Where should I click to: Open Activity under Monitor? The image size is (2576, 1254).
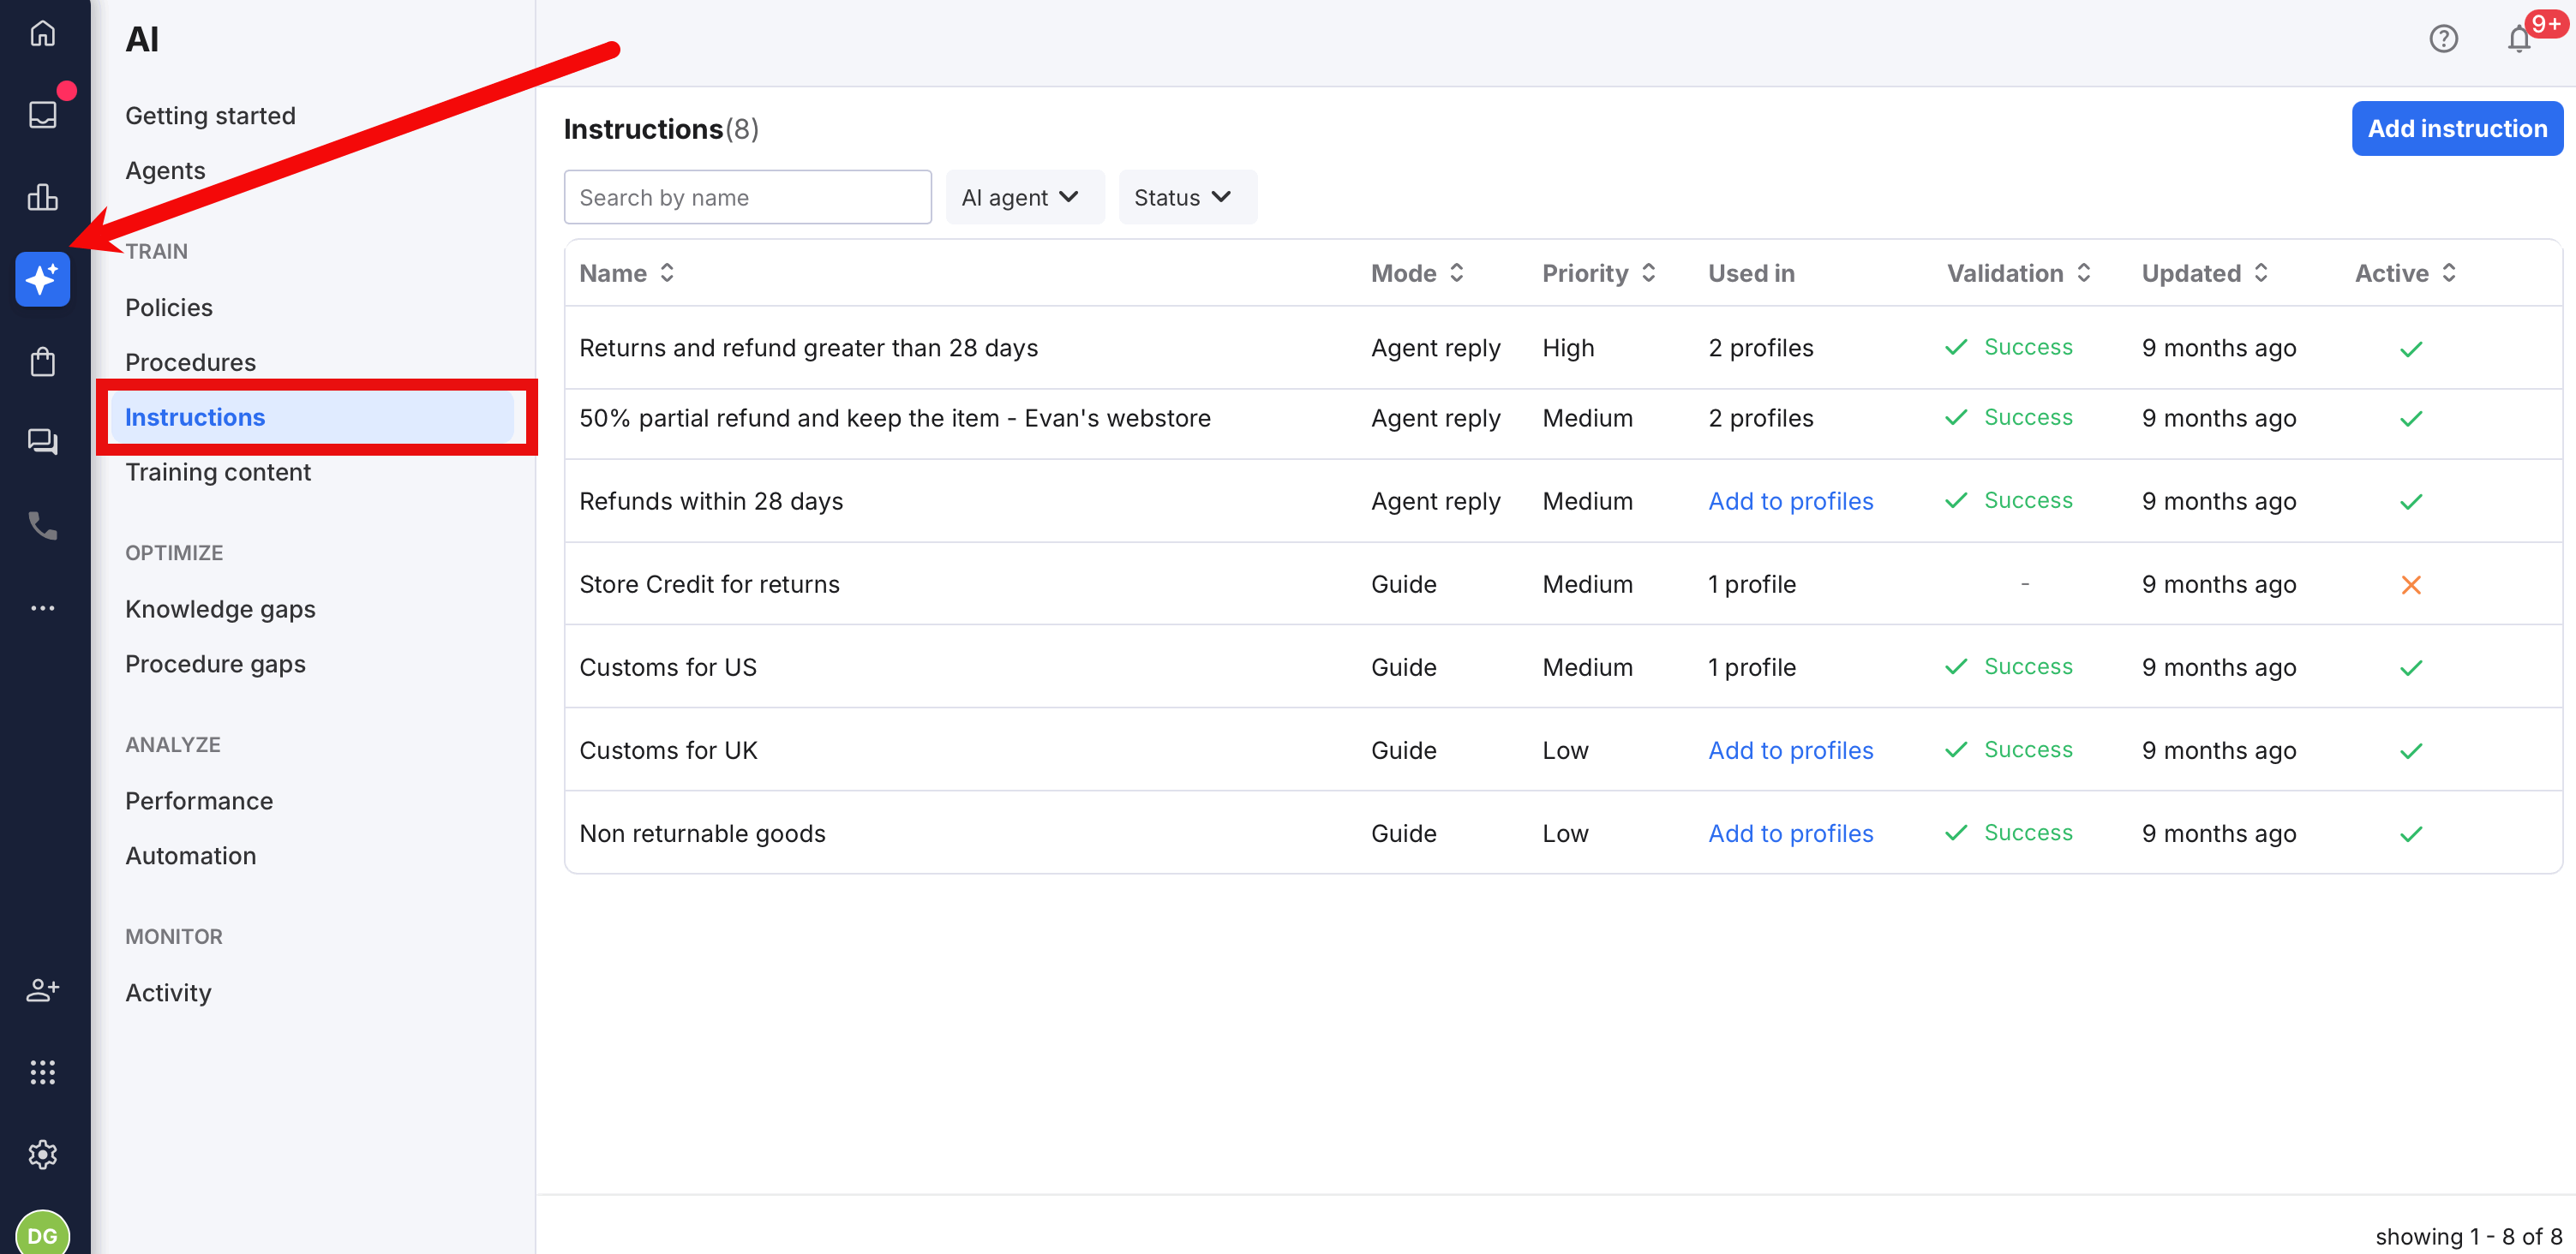pyautogui.click(x=169, y=994)
